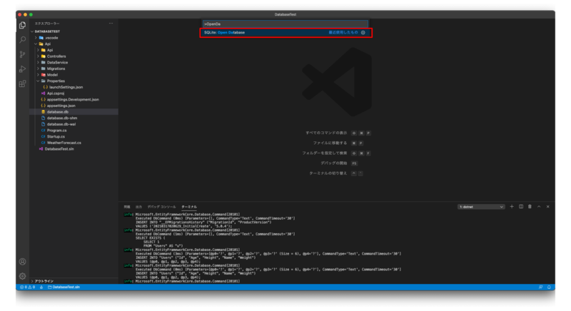Click the flame icon in the status bar
The width and height of the screenshot is (571, 311).
pos(41,287)
